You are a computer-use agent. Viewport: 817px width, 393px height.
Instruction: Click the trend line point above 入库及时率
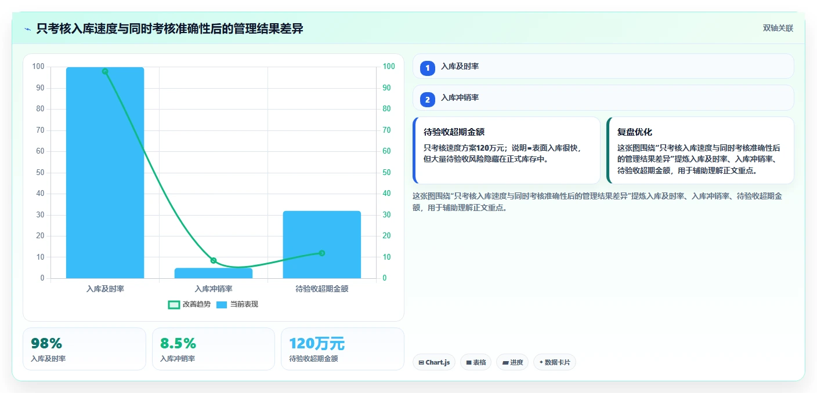[105, 71]
